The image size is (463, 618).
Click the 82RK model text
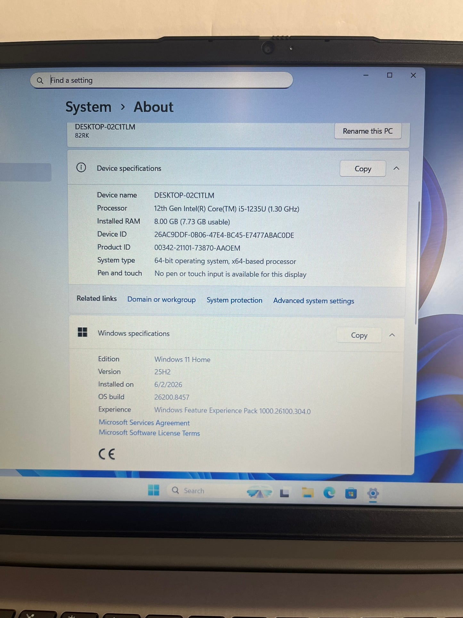pyautogui.click(x=82, y=136)
